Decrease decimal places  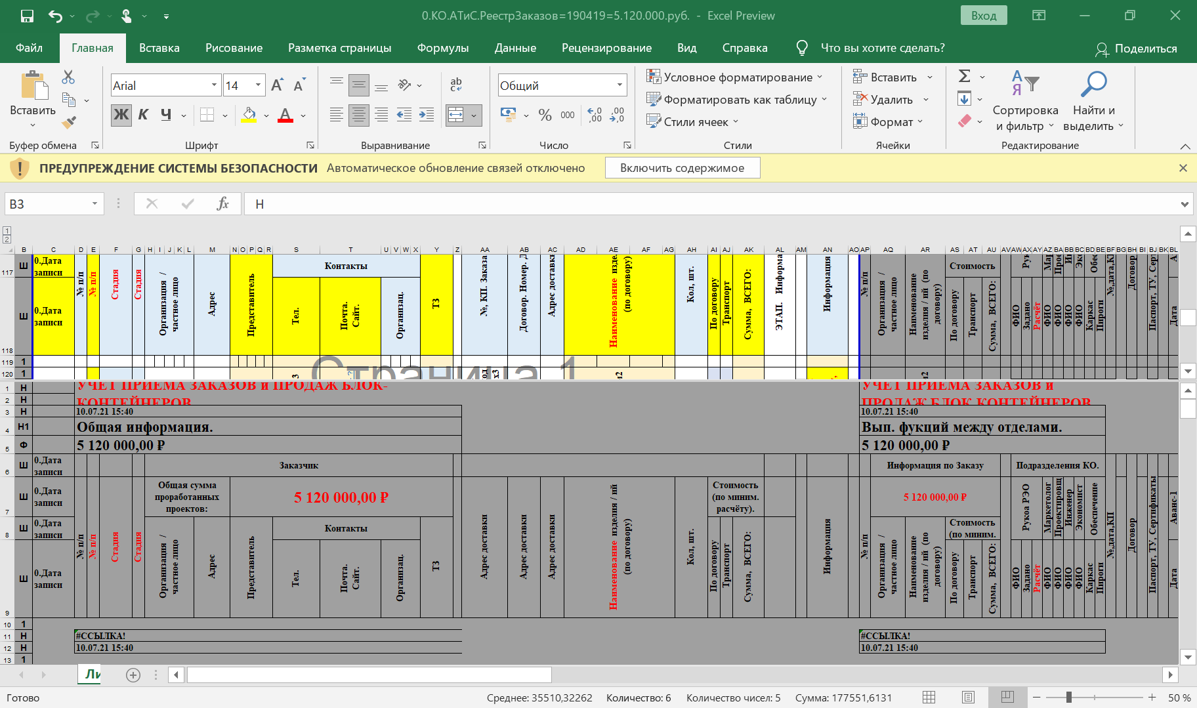click(617, 115)
